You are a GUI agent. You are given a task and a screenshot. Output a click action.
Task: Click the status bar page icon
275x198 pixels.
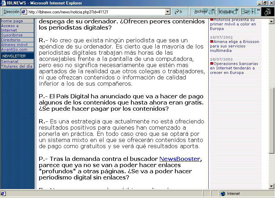tap(3, 194)
